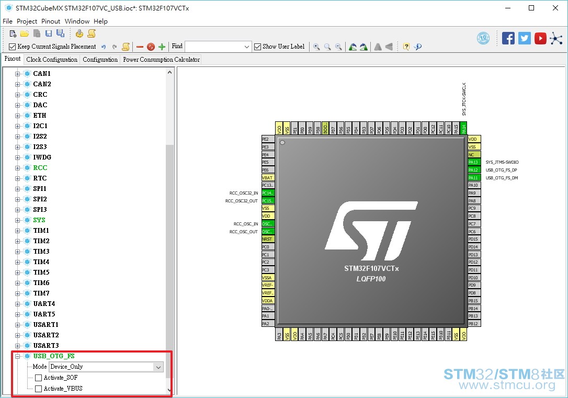Select the Pinout tab

(x=13, y=59)
